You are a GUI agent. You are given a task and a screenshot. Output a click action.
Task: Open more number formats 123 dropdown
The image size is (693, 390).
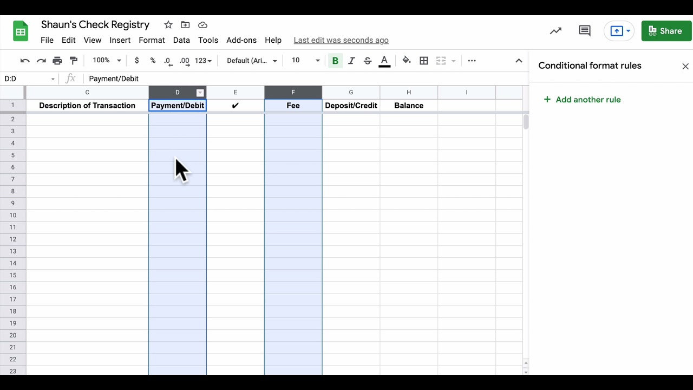pos(204,61)
